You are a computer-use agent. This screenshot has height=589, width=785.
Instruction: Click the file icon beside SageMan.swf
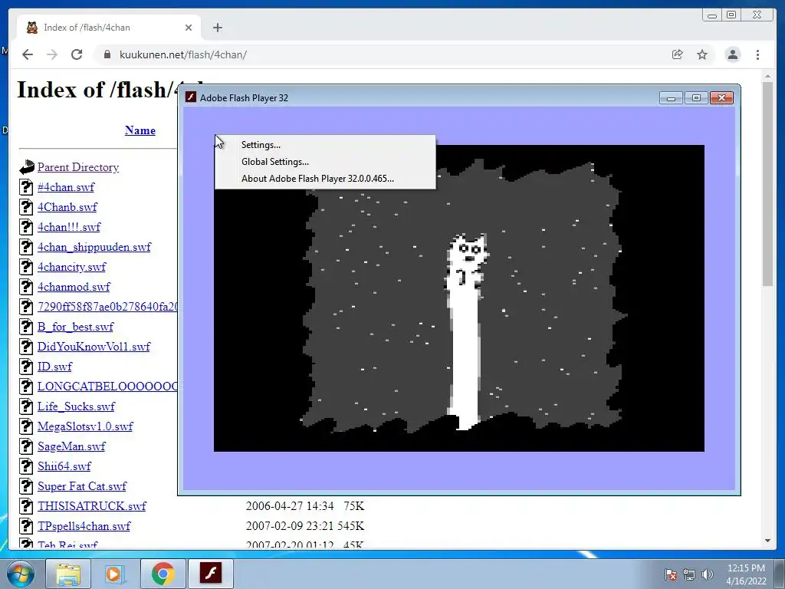point(26,446)
